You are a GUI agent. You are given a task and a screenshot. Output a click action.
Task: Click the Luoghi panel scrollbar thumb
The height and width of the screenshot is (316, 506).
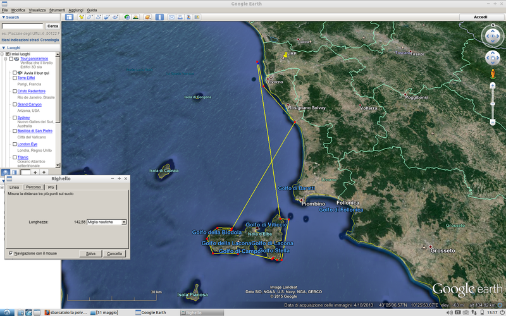click(x=58, y=90)
